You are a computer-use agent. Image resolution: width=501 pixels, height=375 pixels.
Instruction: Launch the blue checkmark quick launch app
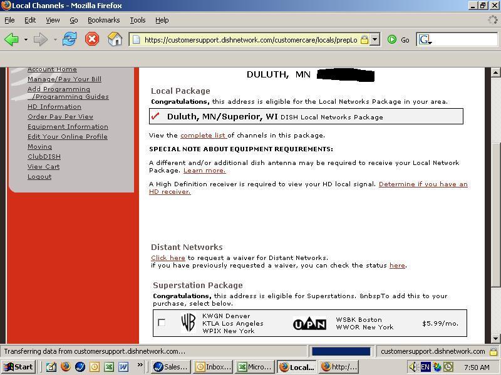coord(80,367)
